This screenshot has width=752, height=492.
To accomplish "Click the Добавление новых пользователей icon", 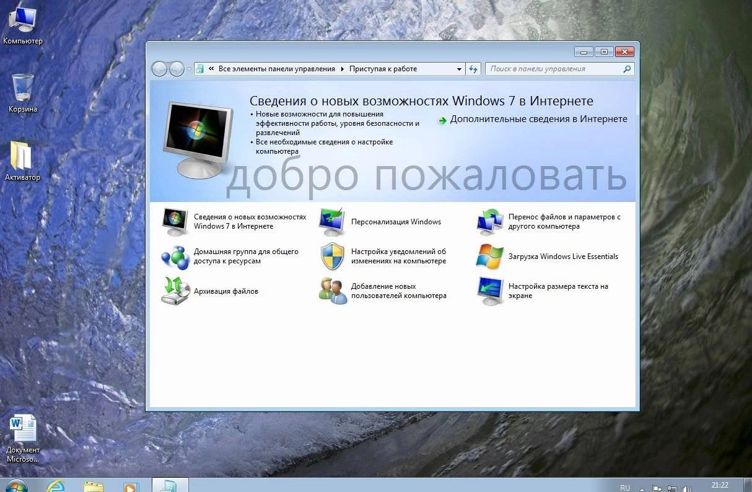I will pos(333,291).
